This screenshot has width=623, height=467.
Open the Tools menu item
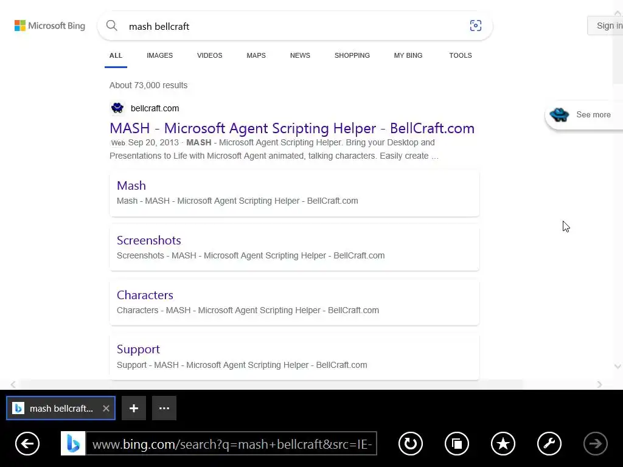click(461, 55)
